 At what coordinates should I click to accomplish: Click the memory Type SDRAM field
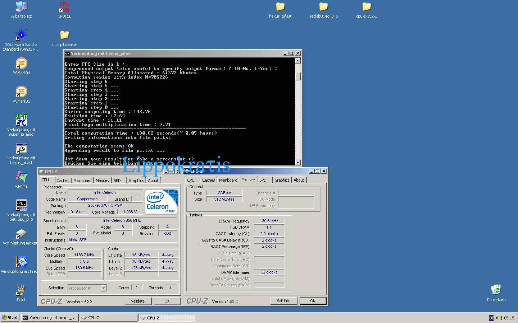click(224, 193)
